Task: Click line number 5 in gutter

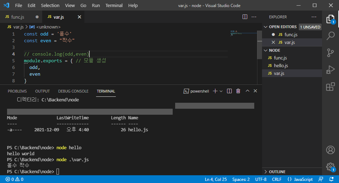Action: (13, 61)
